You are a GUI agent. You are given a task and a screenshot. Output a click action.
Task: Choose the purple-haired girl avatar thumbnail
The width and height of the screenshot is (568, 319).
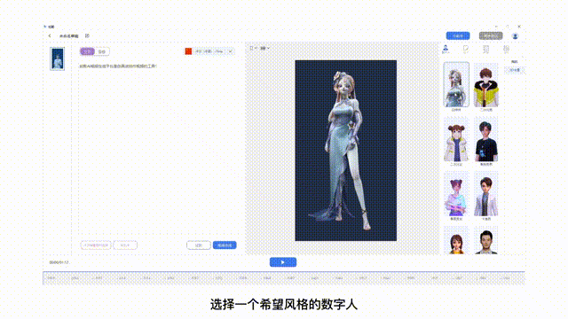(x=456, y=194)
